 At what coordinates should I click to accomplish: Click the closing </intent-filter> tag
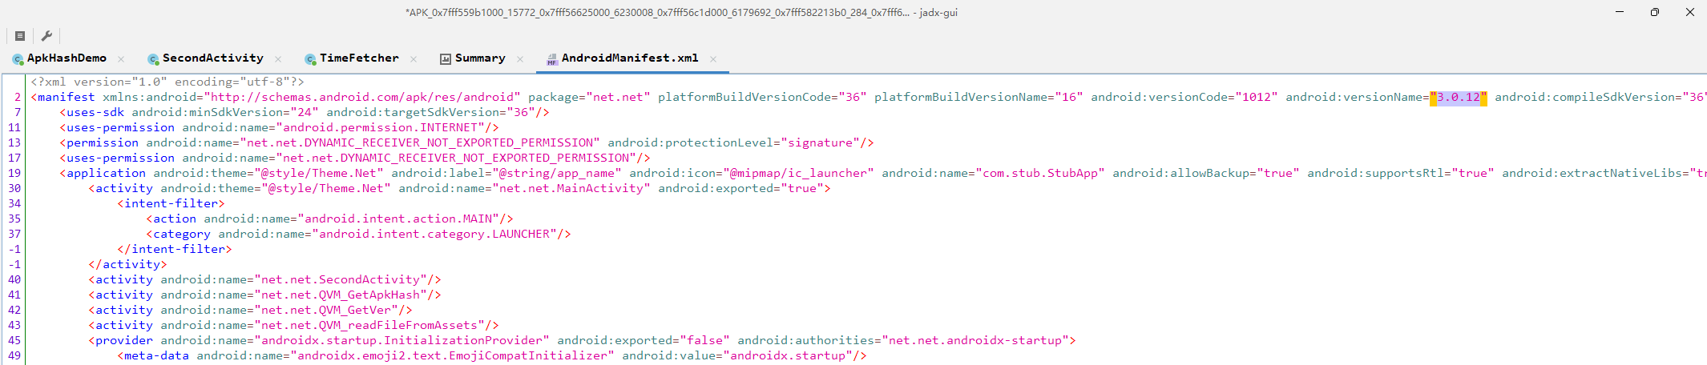(x=175, y=250)
